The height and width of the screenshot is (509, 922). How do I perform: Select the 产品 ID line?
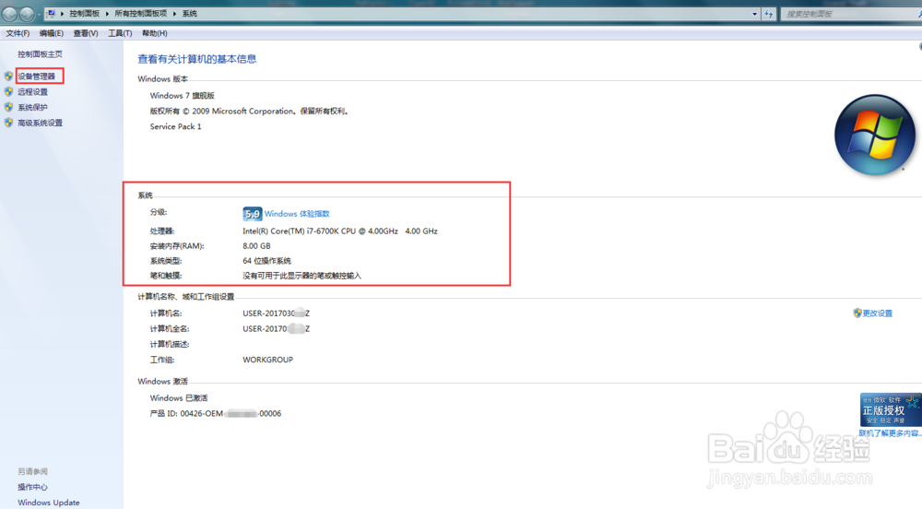pyautogui.click(x=215, y=414)
